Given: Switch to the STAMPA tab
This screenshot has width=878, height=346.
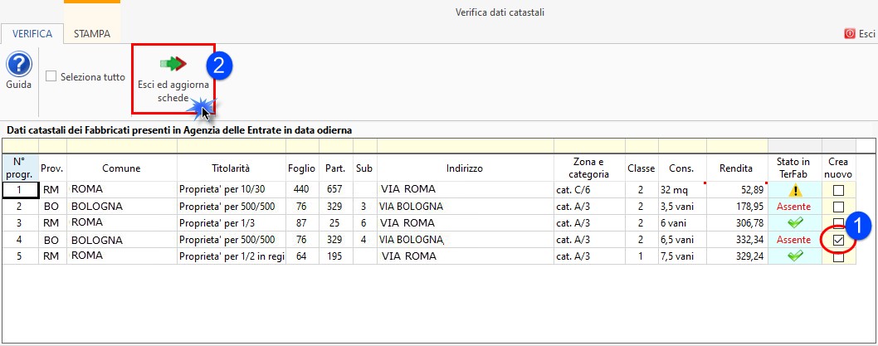Looking at the screenshot, I should point(92,34).
